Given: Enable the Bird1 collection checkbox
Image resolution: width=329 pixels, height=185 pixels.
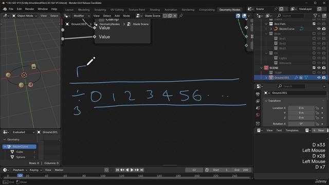Looking at the screenshot, I should (314, 39).
